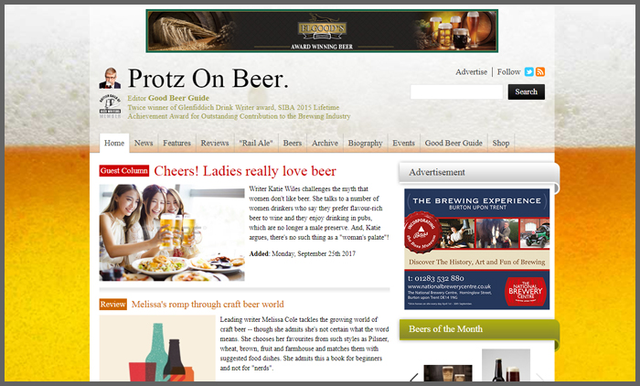Screen dimensions: 640x386
Task: Switch to the News tab
Action: point(144,143)
